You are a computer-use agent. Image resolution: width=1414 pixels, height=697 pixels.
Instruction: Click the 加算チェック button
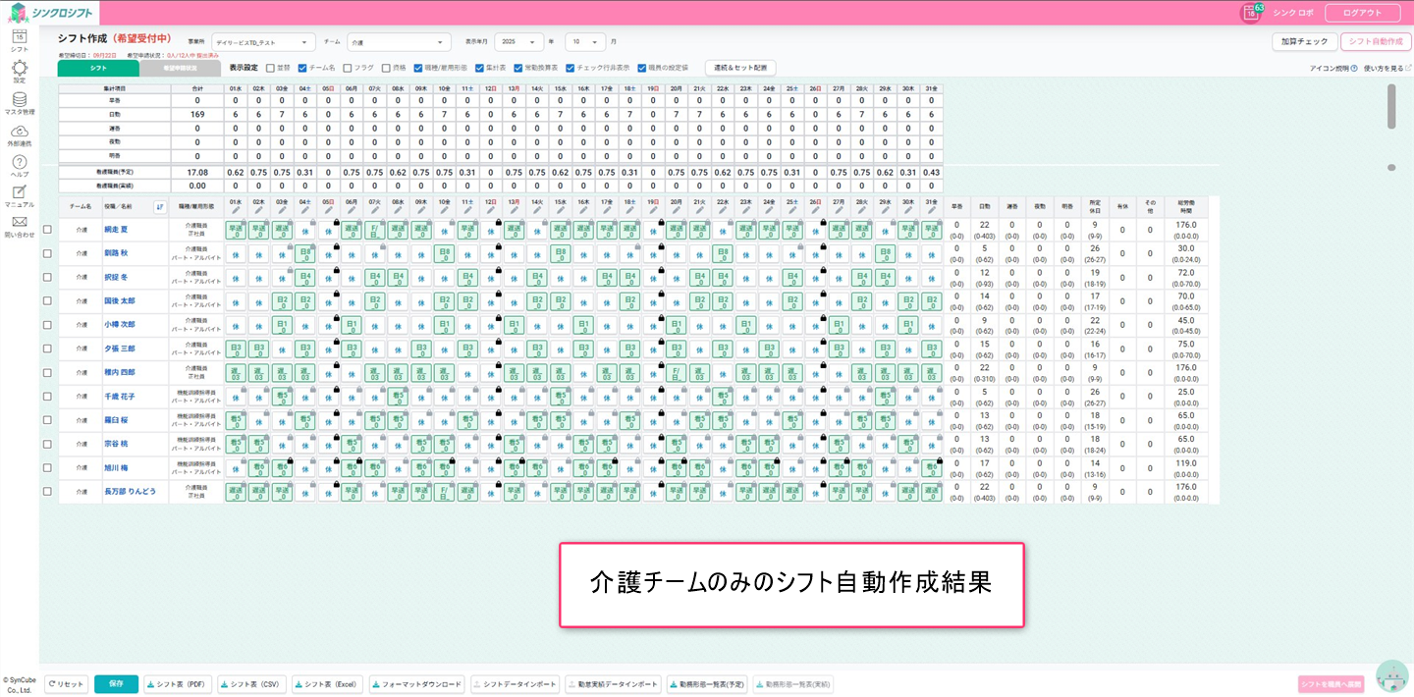(x=1304, y=42)
